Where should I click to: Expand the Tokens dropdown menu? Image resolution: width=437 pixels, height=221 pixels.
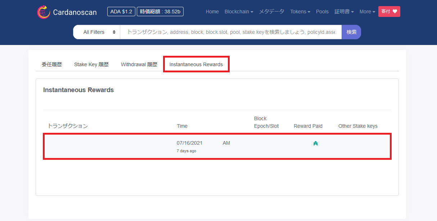pos(300,12)
